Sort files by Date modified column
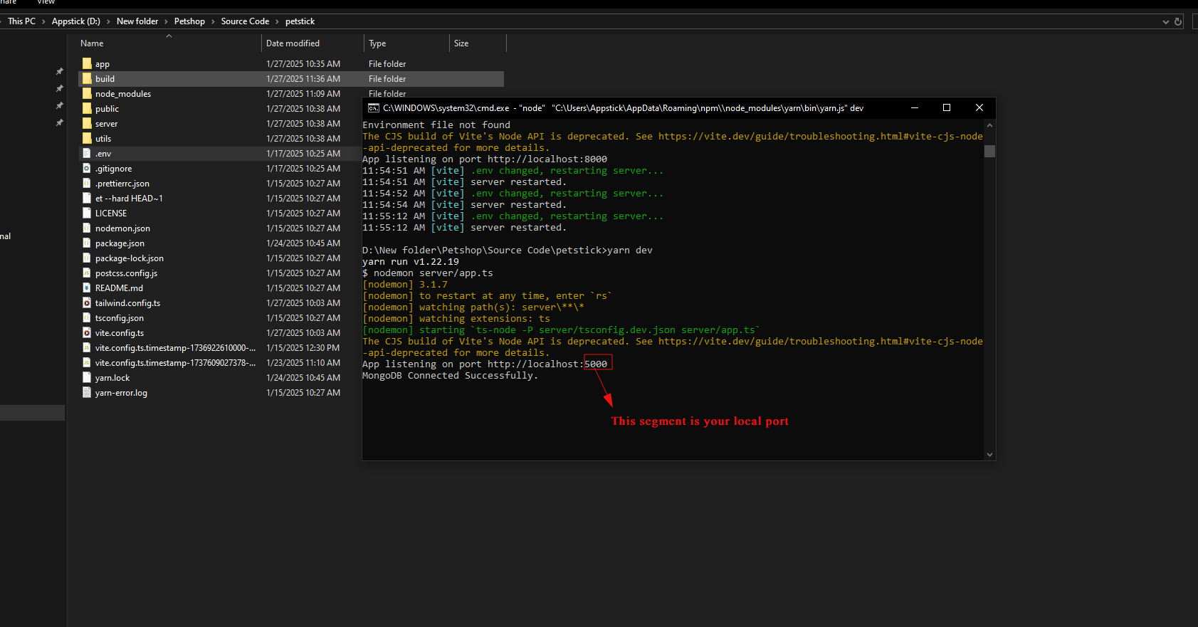Image resolution: width=1198 pixels, height=627 pixels. coord(293,43)
